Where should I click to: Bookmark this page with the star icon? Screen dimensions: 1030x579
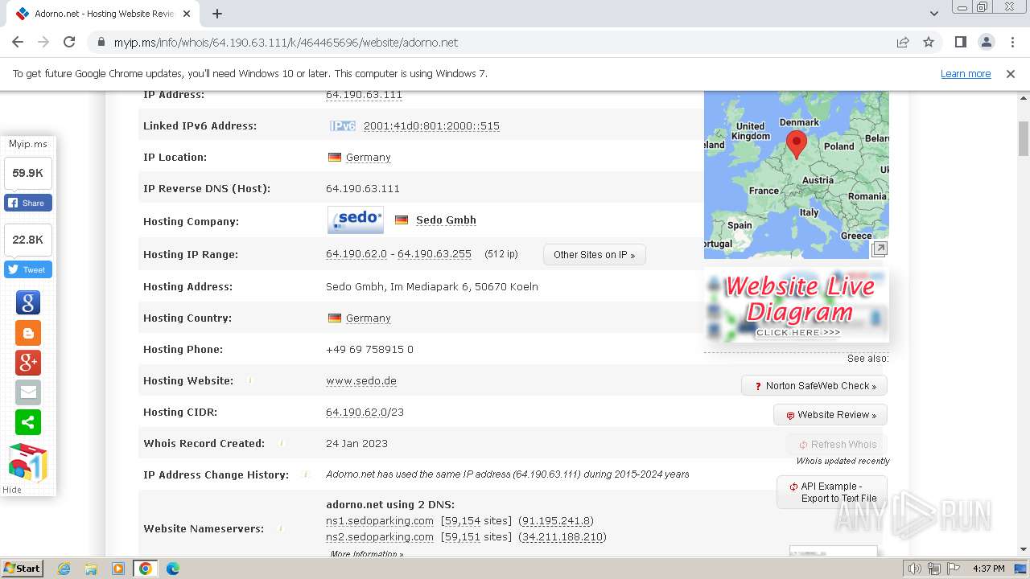click(x=929, y=43)
